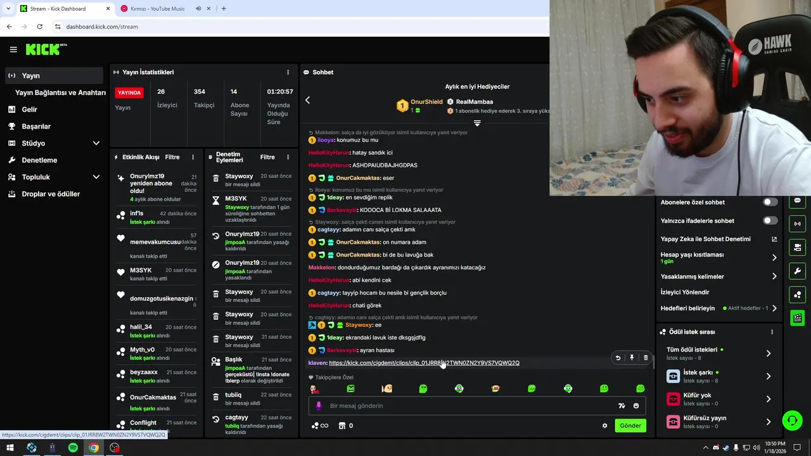
Task: Toggle Abonelere özel sohbet switch
Action: coord(770,202)
